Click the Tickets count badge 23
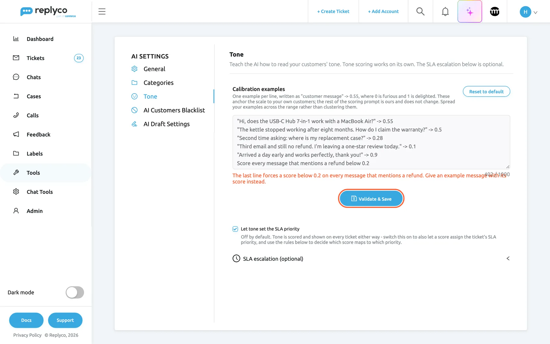Screen dimensions: 550x344 coord(79,58)
